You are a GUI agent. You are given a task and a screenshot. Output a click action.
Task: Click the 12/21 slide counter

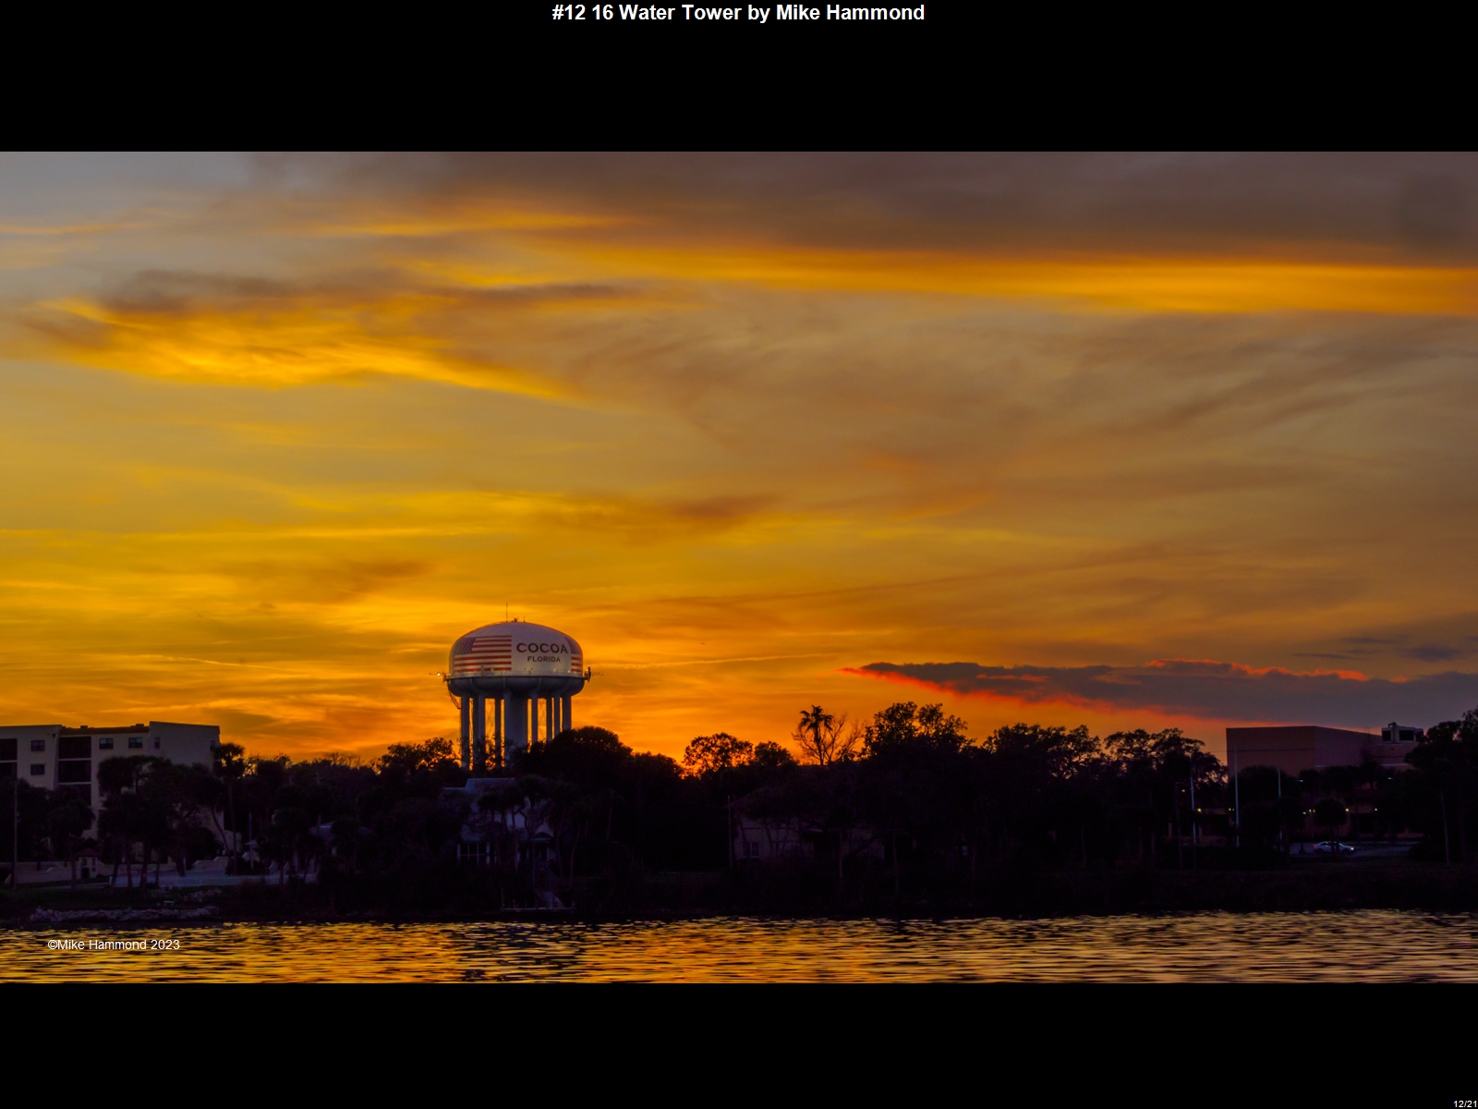click(1464, 1103)
